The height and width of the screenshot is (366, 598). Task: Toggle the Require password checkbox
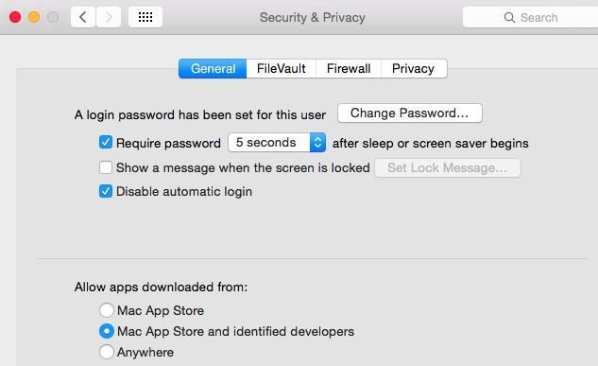[106, 143]
